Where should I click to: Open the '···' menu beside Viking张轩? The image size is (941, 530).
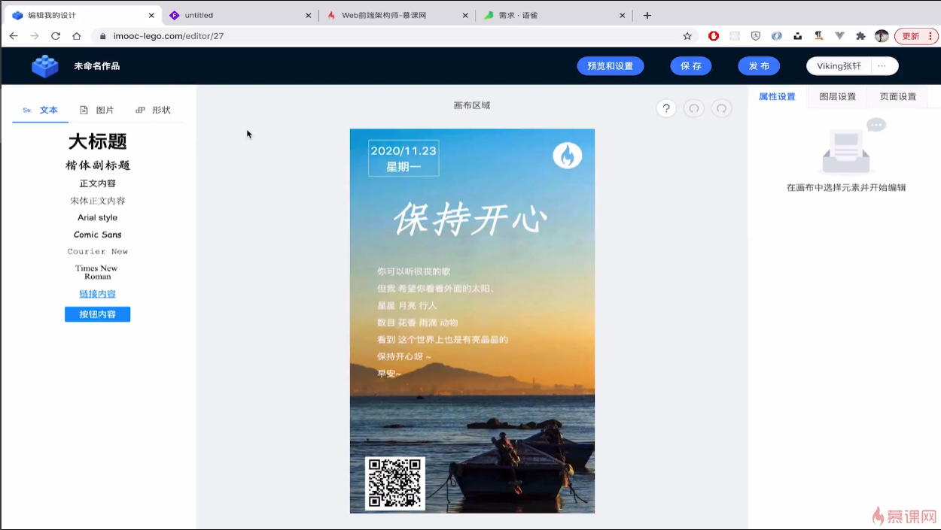[x=882, y=65]
